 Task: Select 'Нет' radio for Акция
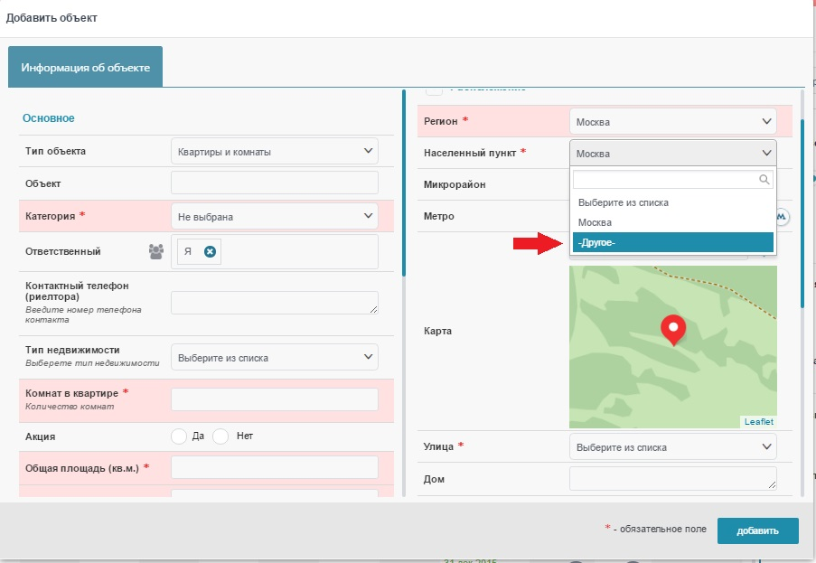point(220,436)
